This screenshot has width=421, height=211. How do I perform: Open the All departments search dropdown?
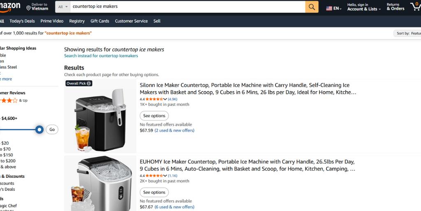[x=63, y=7]
